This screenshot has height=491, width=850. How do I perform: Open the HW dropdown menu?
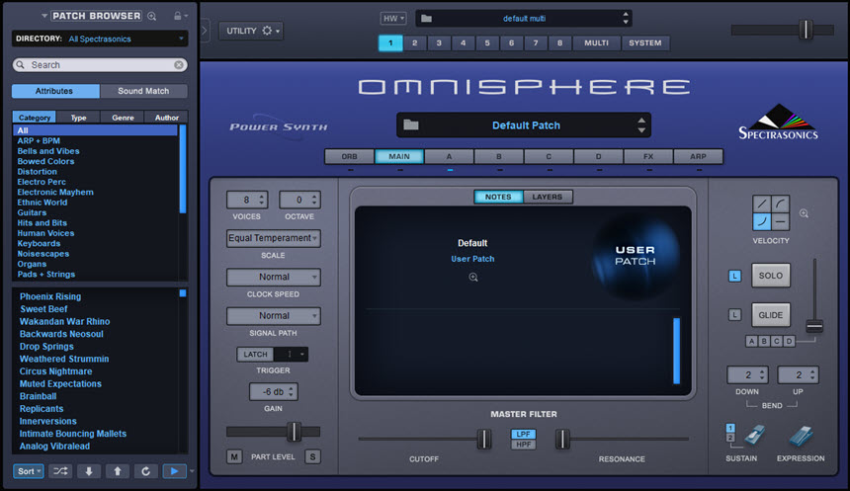[x=393, y=19]
